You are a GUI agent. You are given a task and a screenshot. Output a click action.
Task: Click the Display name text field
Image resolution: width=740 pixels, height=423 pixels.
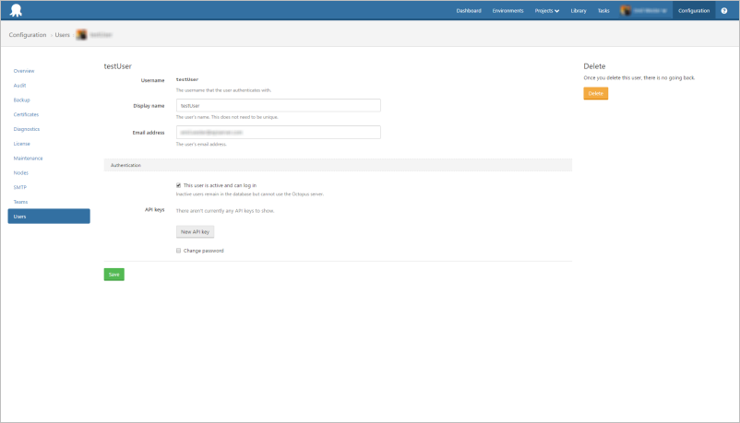click(278, 106)
